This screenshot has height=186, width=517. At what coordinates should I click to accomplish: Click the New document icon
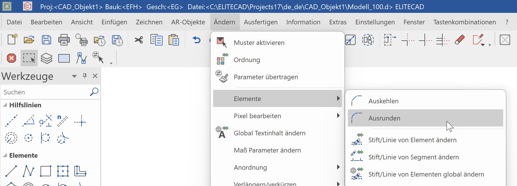click(12, 39)
